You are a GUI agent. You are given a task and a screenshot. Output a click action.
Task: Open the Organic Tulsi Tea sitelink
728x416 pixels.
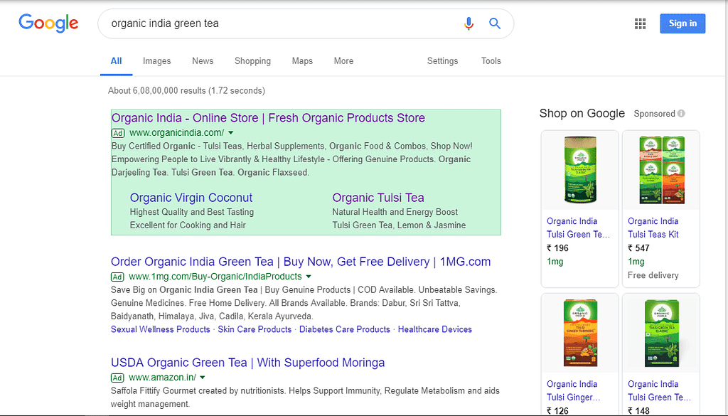click(x=378, y=198)
